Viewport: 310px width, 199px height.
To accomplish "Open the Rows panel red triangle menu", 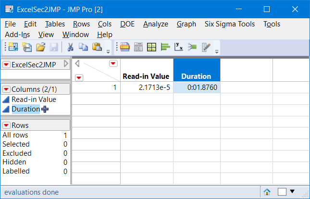I will pyautogui.click(x=6, y=125).
